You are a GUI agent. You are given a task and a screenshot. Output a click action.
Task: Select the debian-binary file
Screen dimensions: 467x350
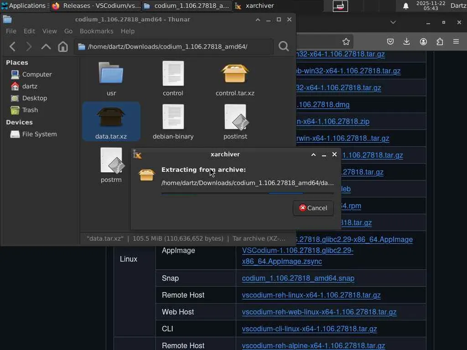click(x=173, y=122)
